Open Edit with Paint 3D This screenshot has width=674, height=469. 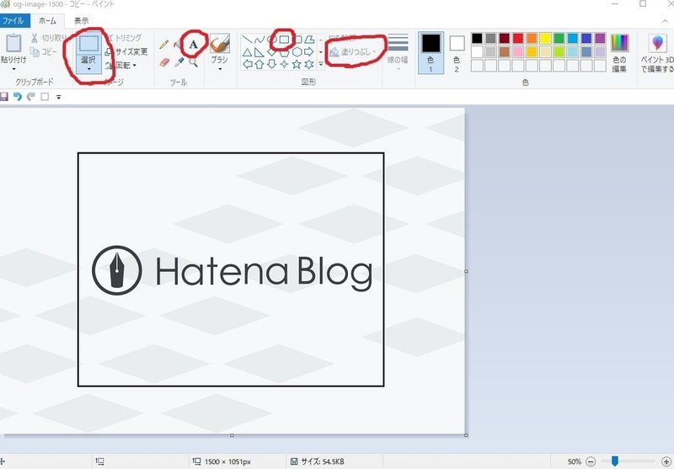click(657, 54)
